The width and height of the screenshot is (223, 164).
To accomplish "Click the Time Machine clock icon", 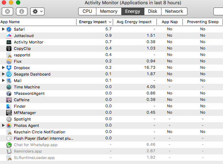I will click(9, 87).
